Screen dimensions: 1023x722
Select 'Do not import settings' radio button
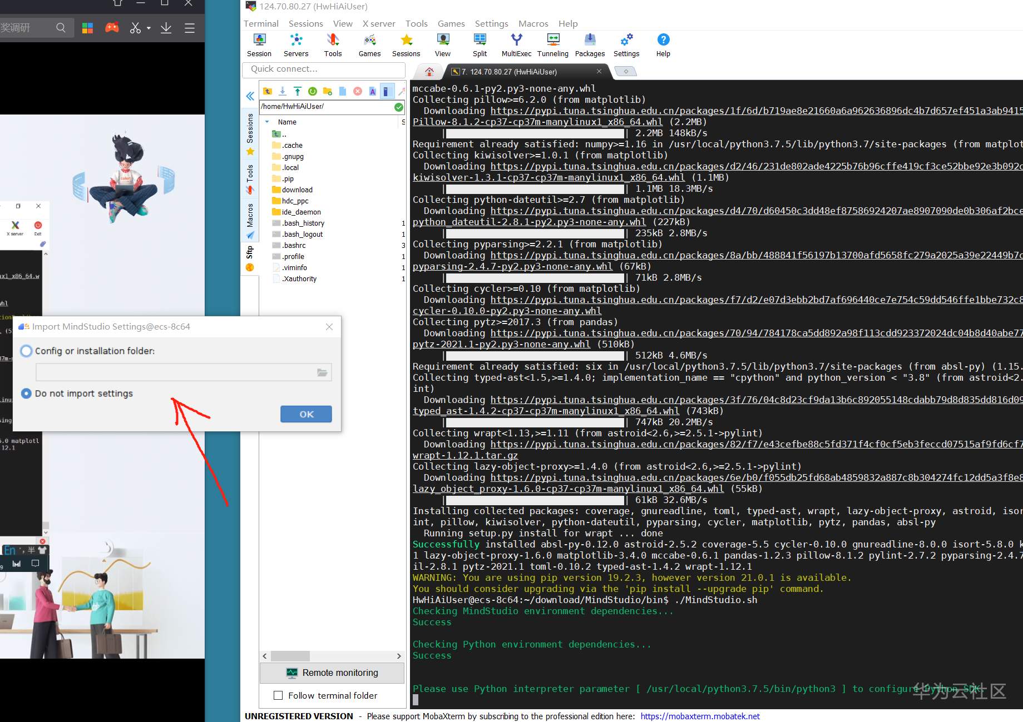coord(26,393)
